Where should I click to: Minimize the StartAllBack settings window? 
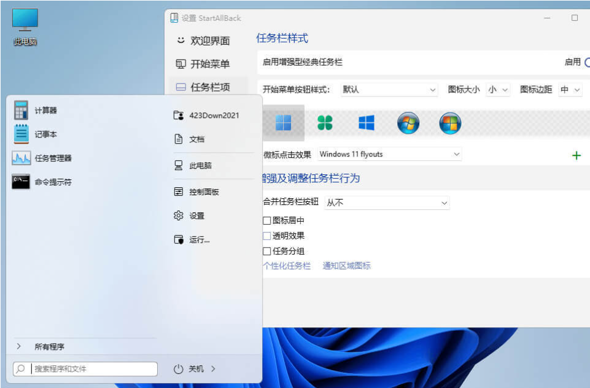pyautogui.click(x=547, y=18)
